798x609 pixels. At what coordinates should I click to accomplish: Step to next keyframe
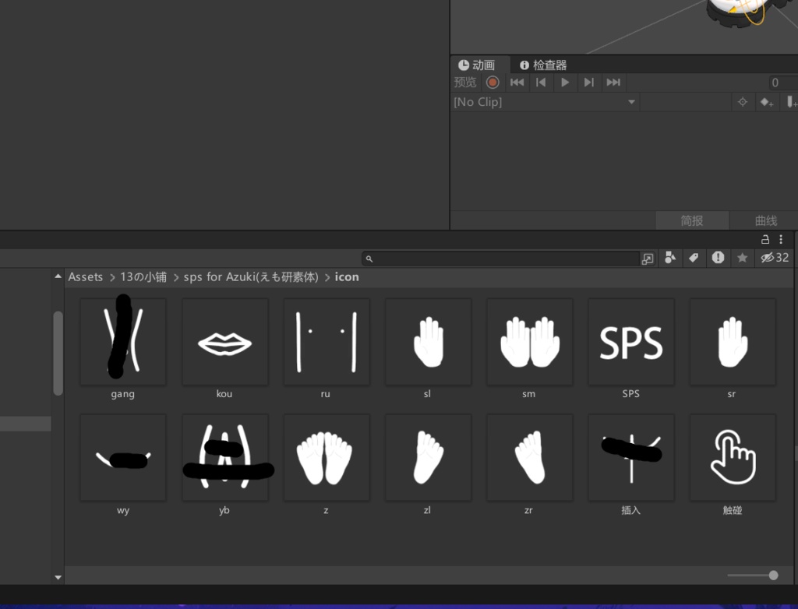(x=589, y=83)
